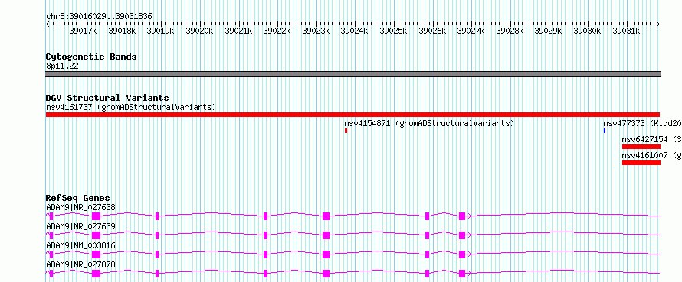Viewport: 682px width, 282px height.
Task: Click the 39023k ruler label
Action: click(x=316, y=31)
